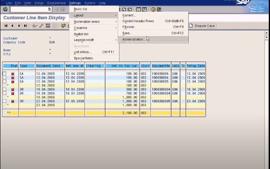Select List status menu entry
270x169 pixels.
click(94, 52)
